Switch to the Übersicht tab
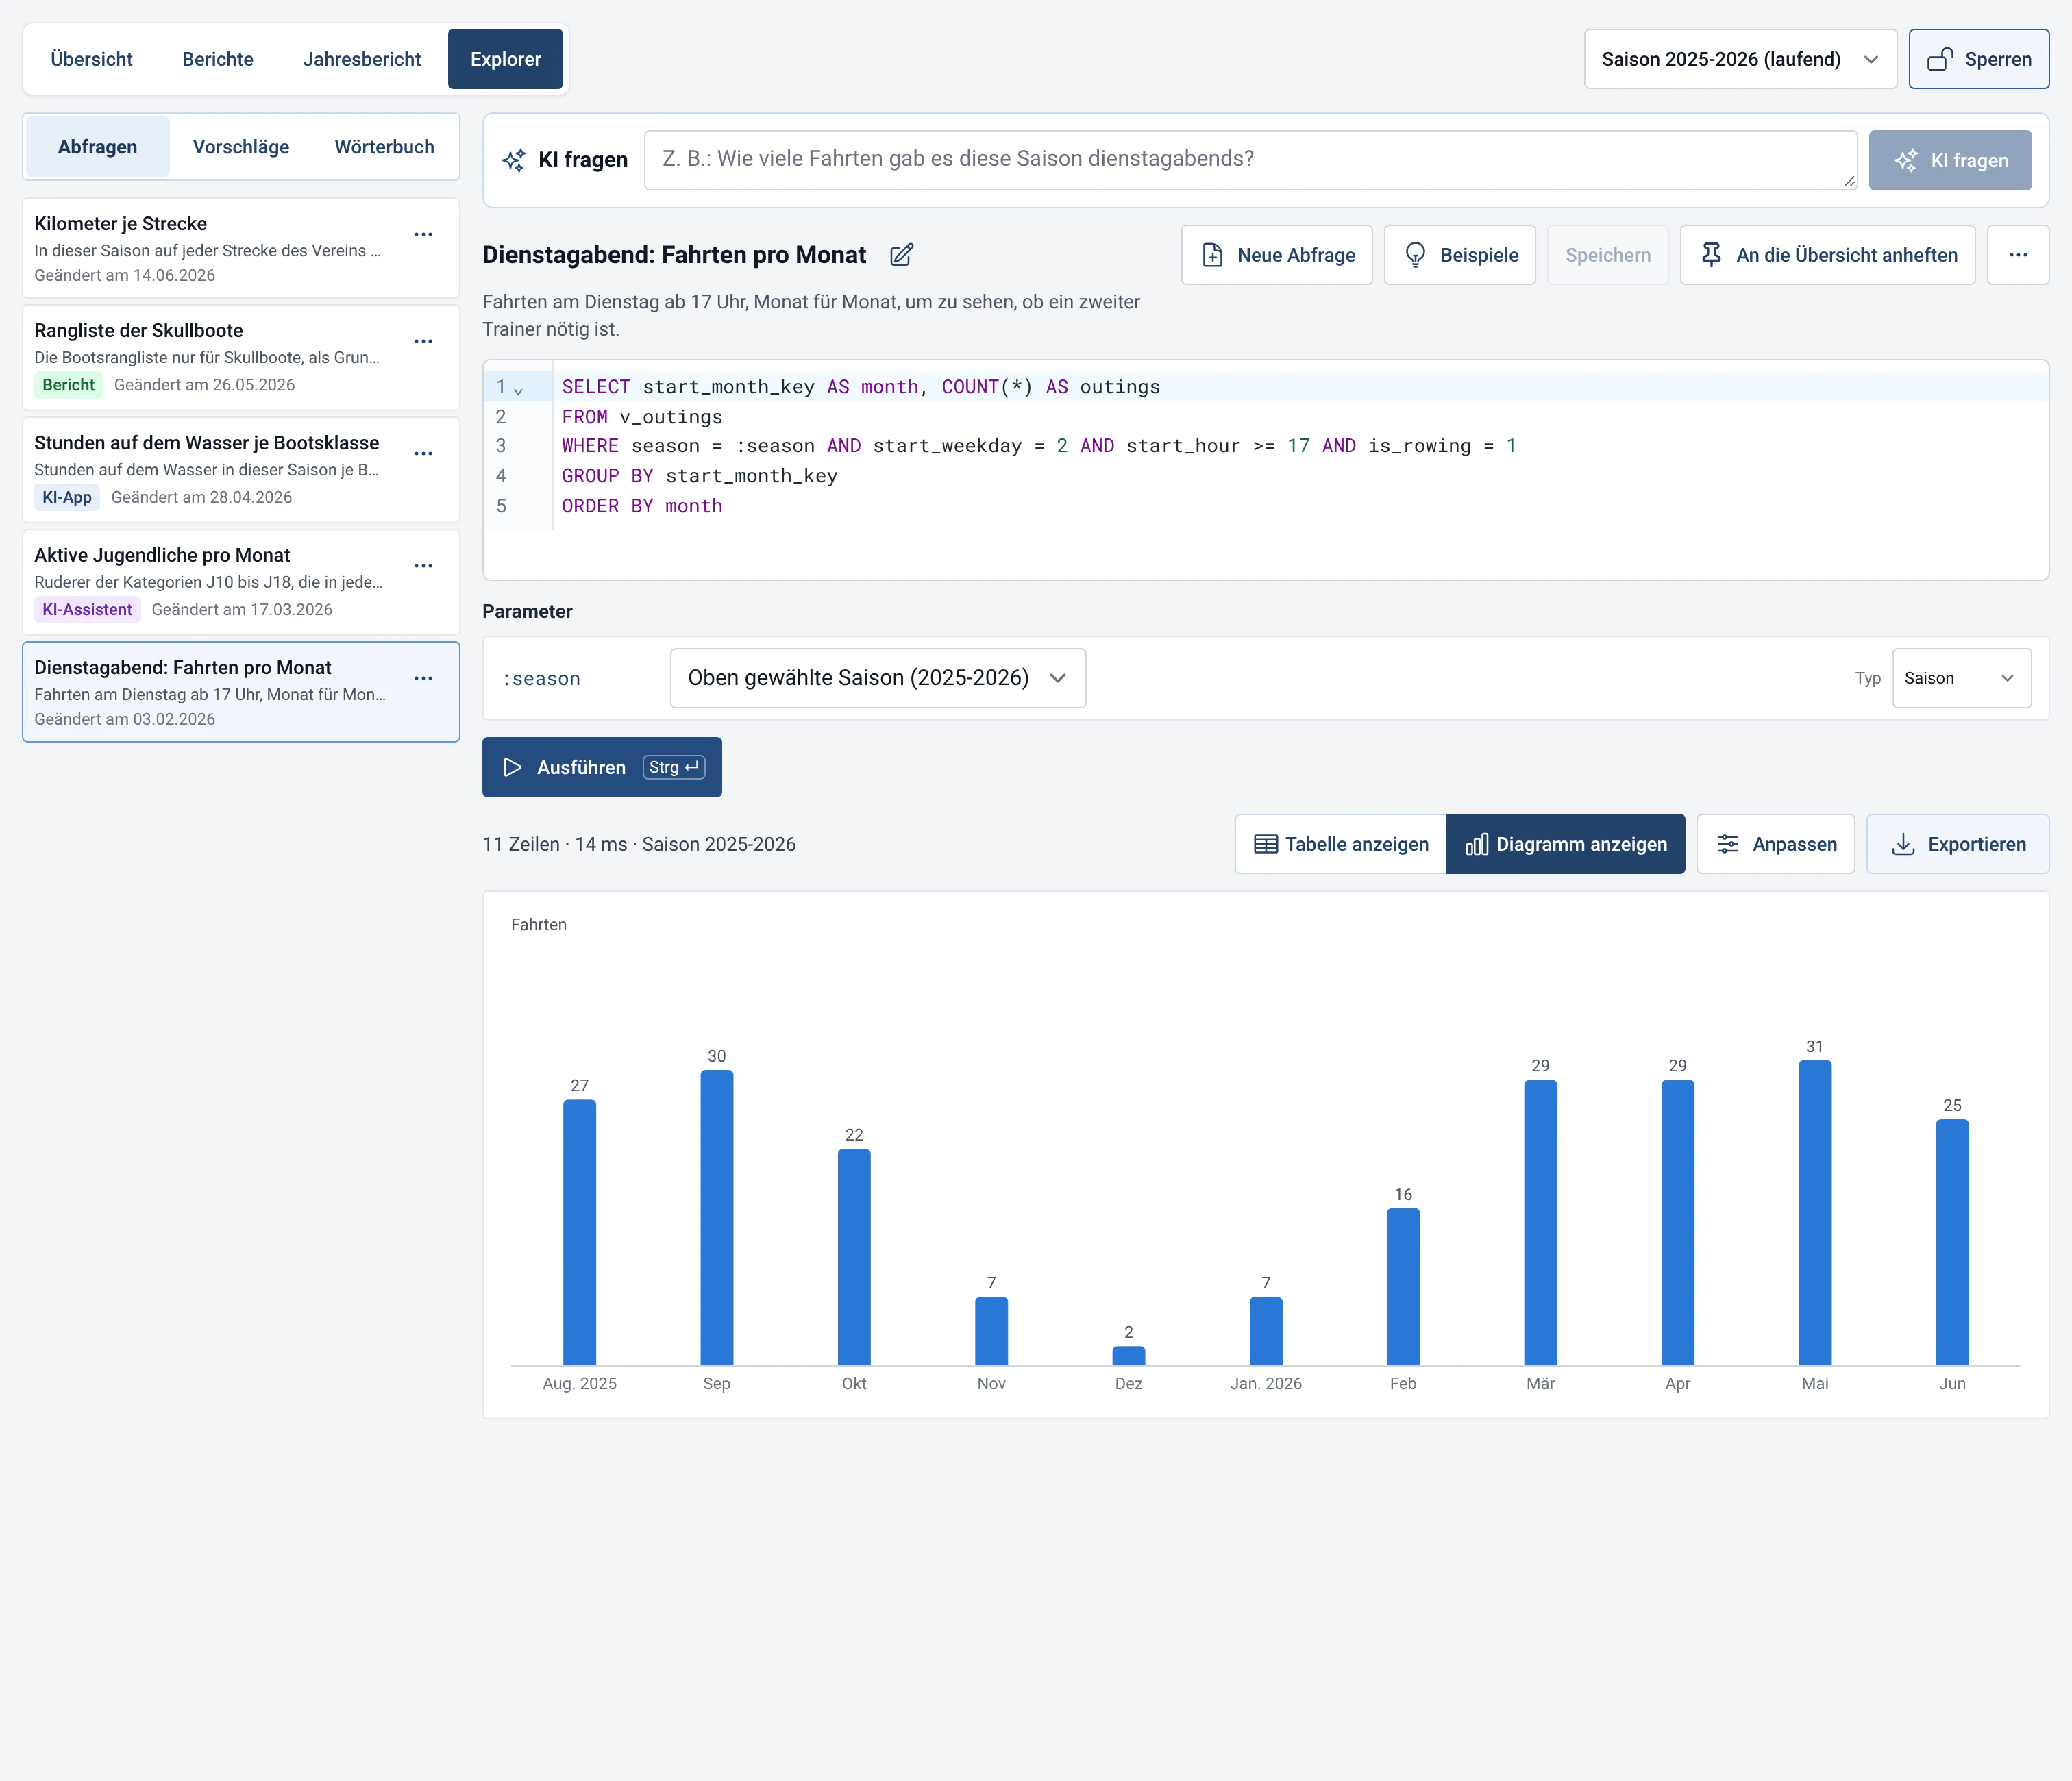This screenshot has height=1781, width=2072. [x=91, y=59]
